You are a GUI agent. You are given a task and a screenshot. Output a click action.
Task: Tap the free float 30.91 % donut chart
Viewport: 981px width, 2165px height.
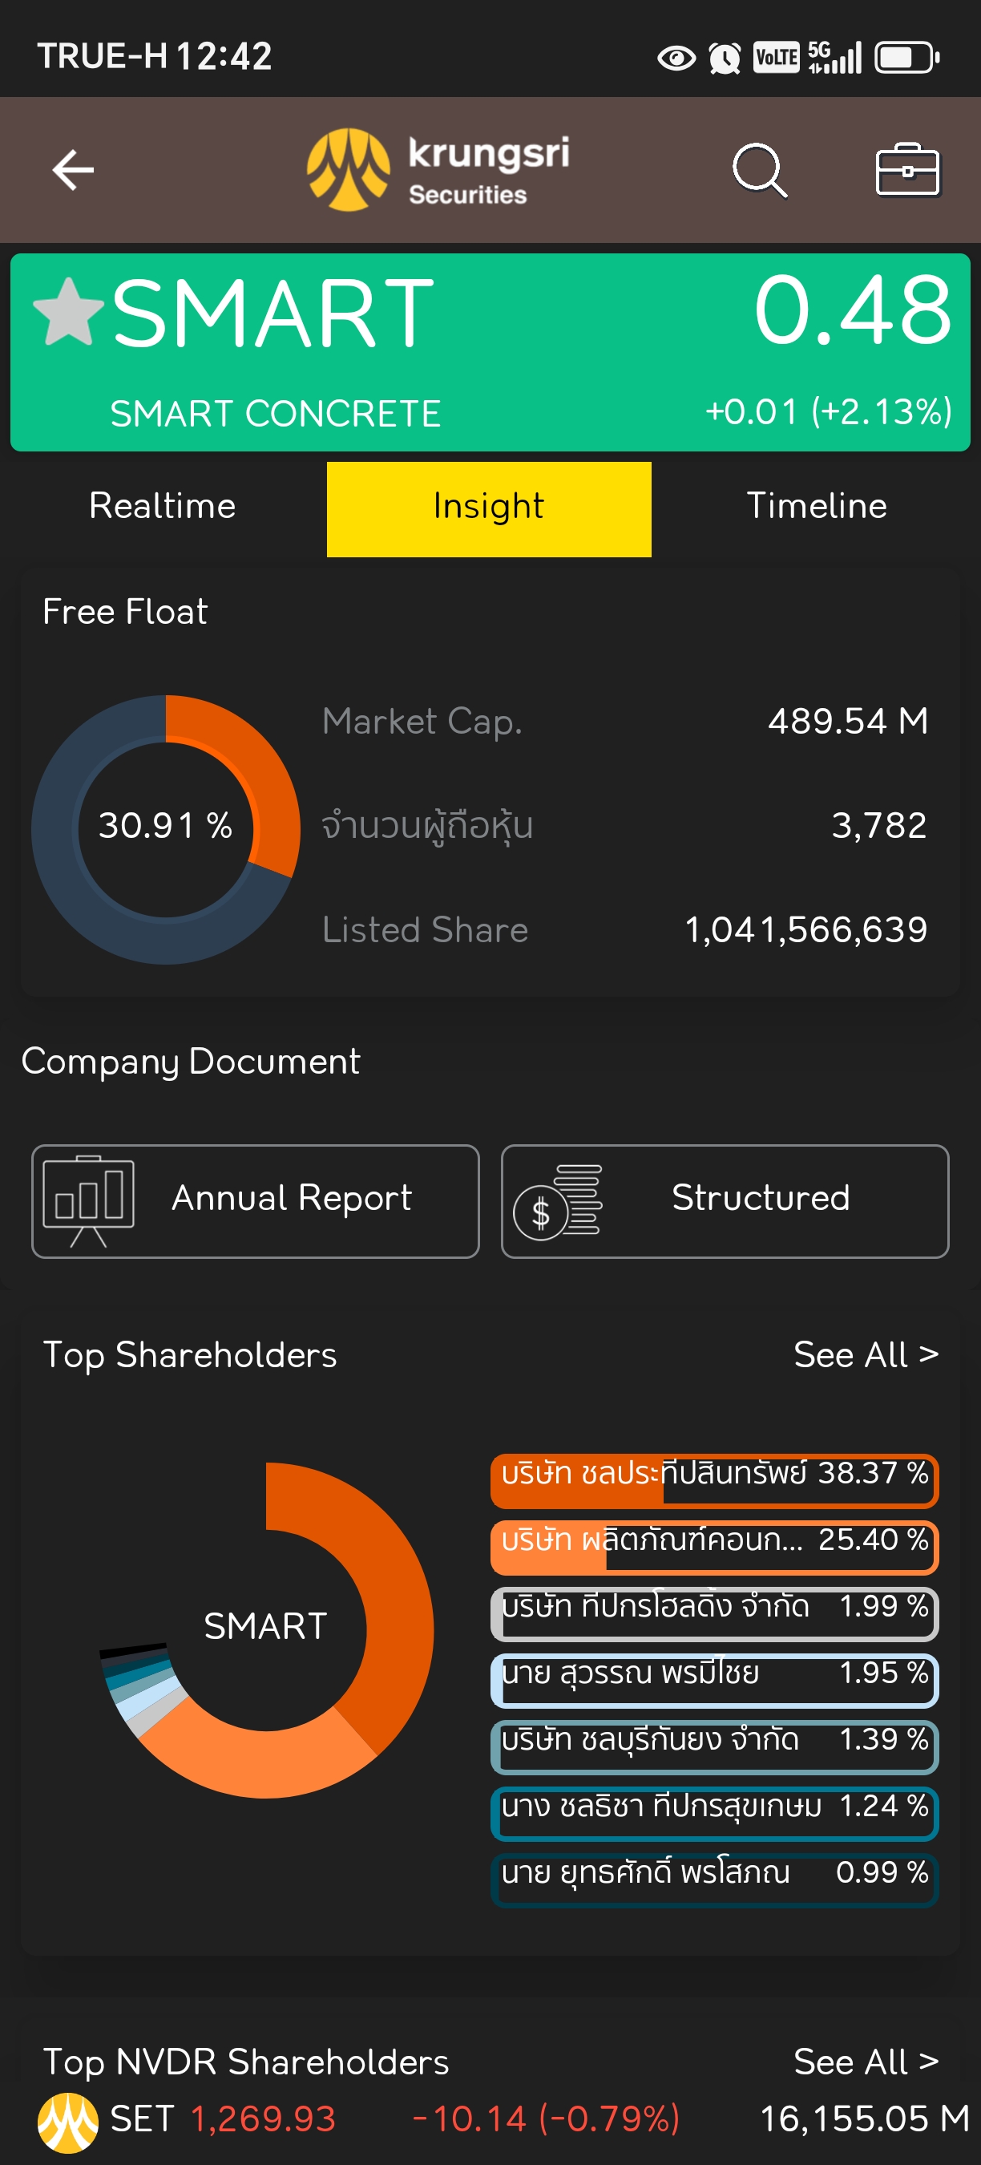[165, 828]
